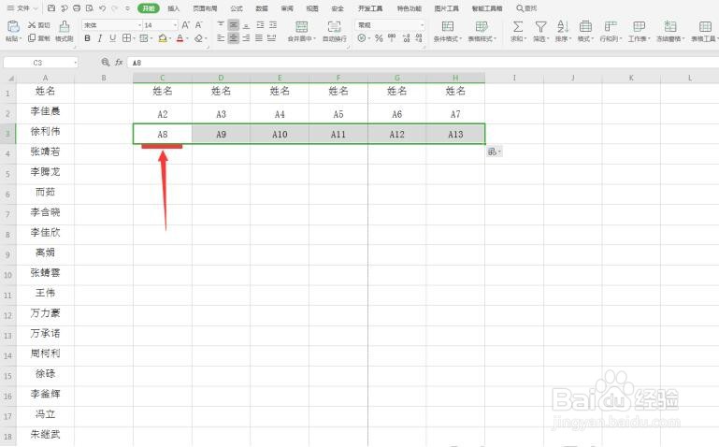Decrease font size with the smaller A icon

(x=198, y=24)
